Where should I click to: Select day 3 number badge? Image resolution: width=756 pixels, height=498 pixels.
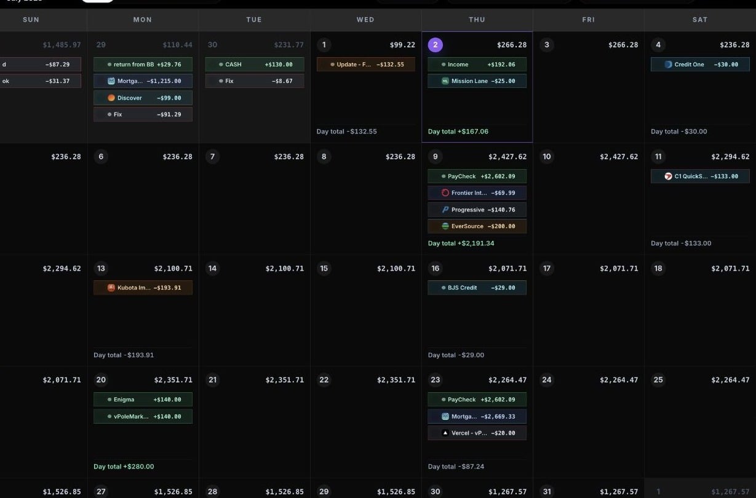click(x=547, y=45)
